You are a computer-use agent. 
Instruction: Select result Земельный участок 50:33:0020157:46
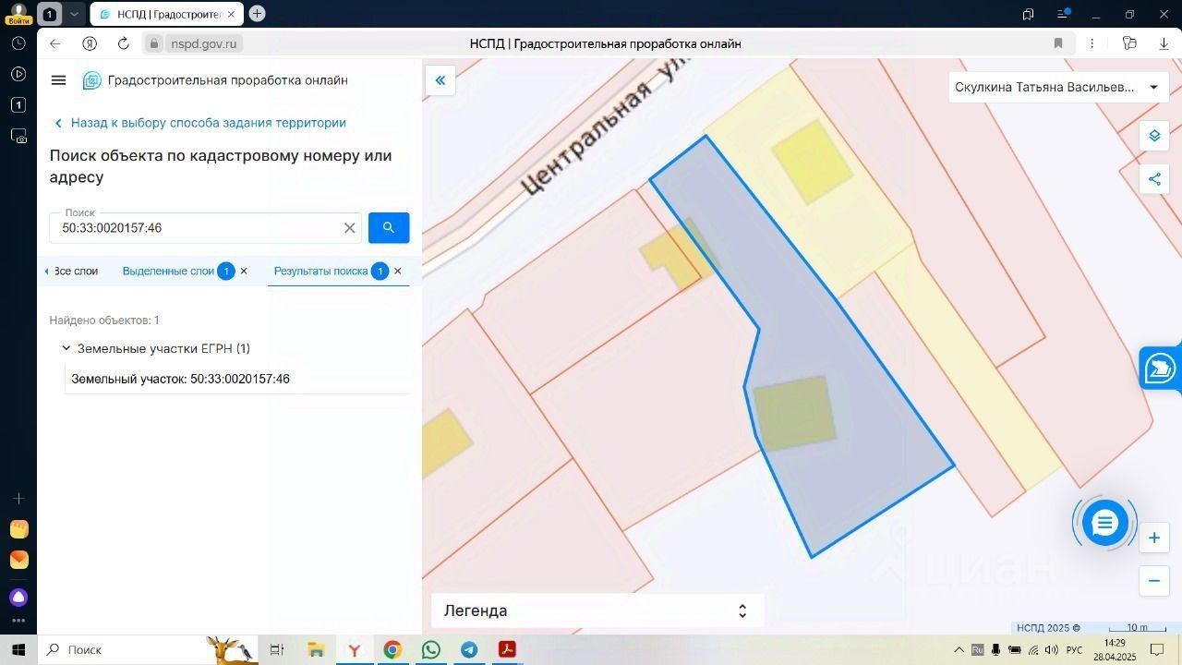(x=237, y=379)
